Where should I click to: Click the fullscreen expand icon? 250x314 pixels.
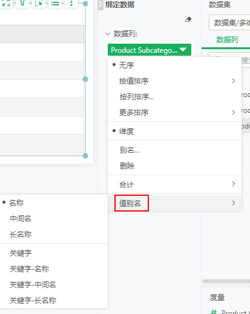pos(6,3)
